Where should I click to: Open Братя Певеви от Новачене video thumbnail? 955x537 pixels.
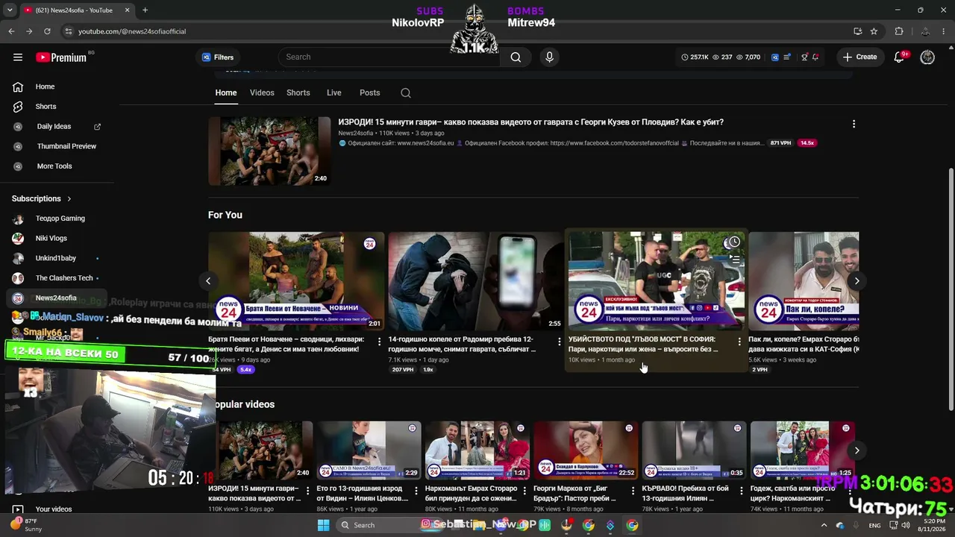click(x=296, y=281)
